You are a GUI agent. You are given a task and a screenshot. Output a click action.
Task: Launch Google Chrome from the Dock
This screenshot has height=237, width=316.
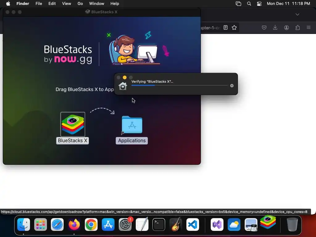pos(91,224)
